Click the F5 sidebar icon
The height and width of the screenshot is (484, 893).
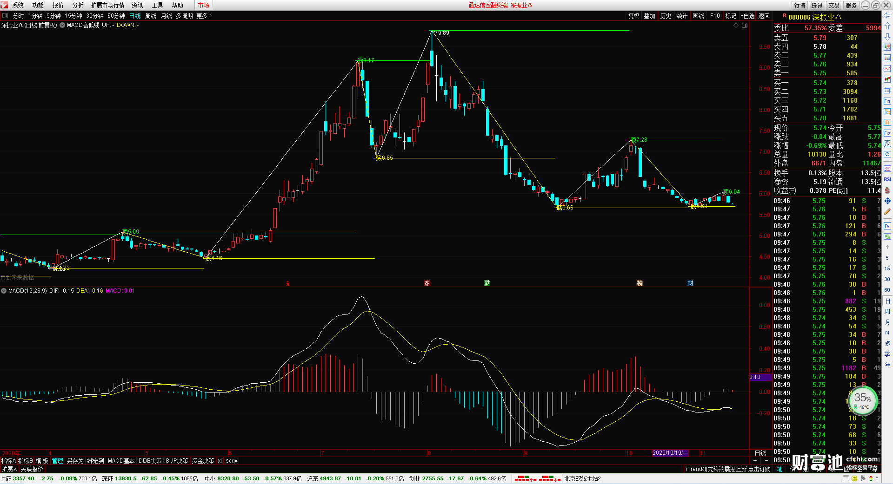pos(887,226)
